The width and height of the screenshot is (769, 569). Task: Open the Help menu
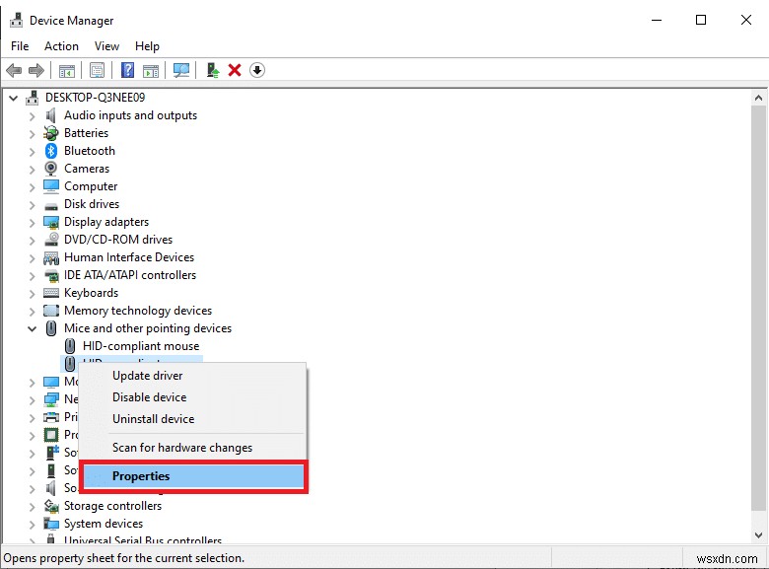click(147, 46)
